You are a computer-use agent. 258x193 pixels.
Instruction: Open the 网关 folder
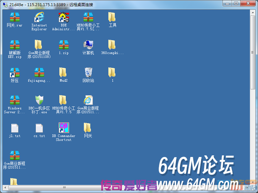click(x=87, y=128)
